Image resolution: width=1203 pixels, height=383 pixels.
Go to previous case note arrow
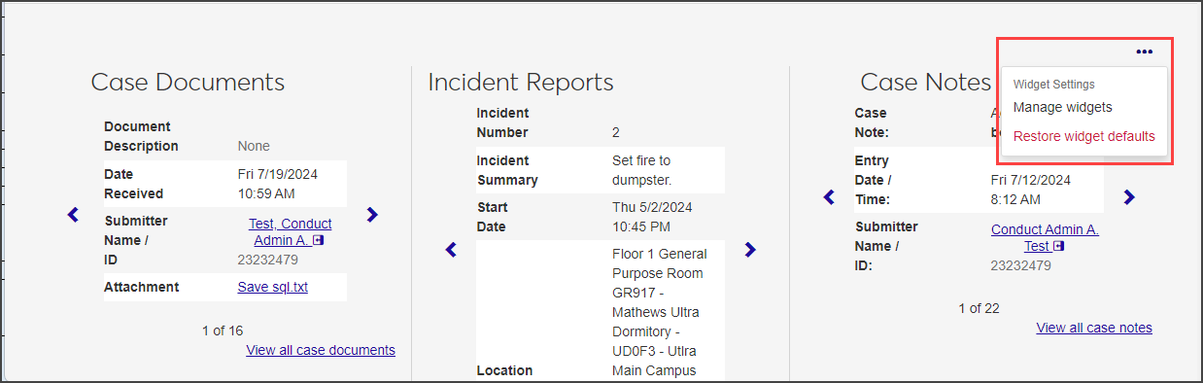(x=828, y=197)
